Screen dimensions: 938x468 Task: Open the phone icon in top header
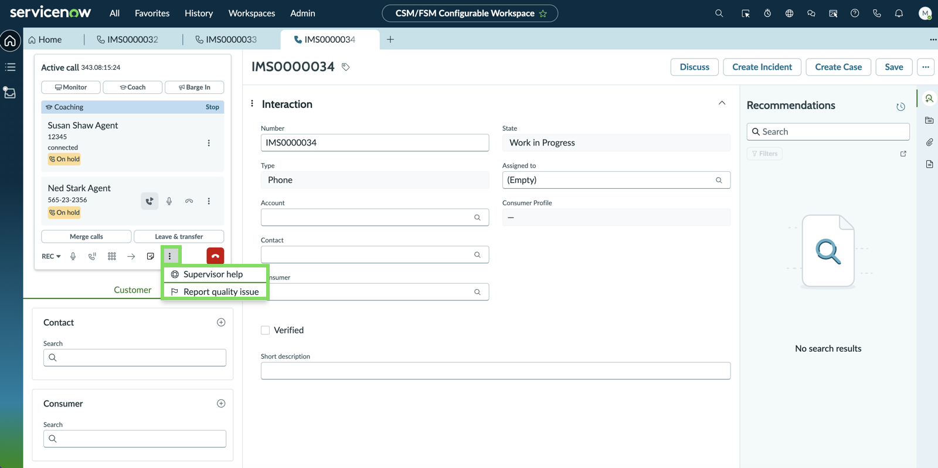pos(877,13)
